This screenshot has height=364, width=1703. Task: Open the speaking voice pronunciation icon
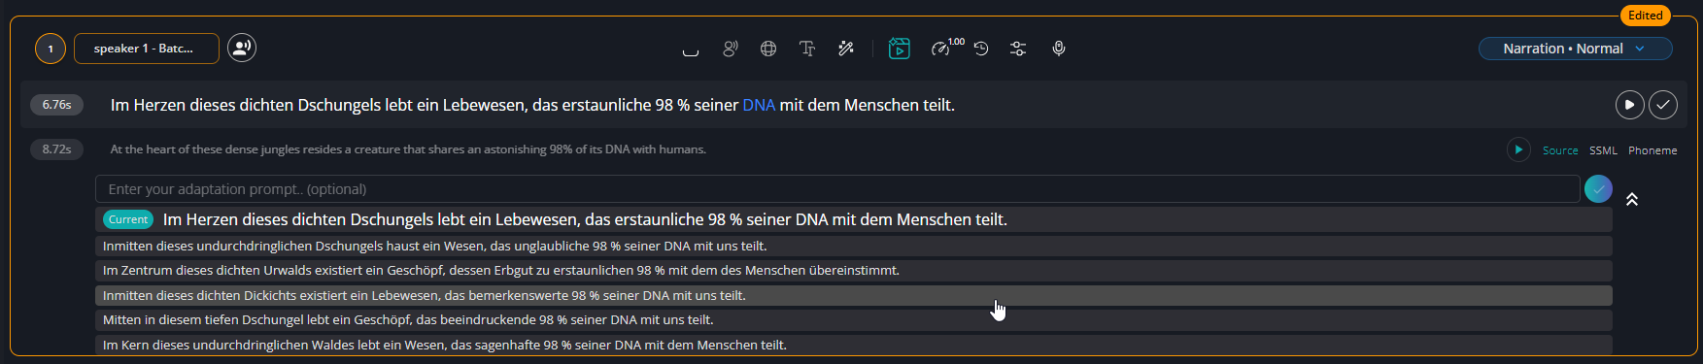point(731,49)
